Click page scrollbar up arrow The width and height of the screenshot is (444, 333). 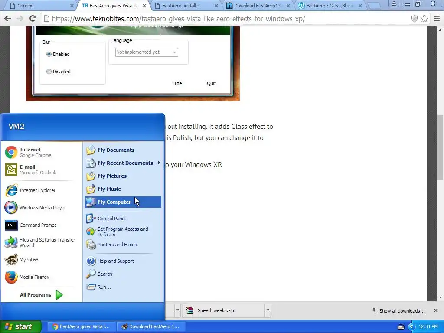tap(441, 30)
